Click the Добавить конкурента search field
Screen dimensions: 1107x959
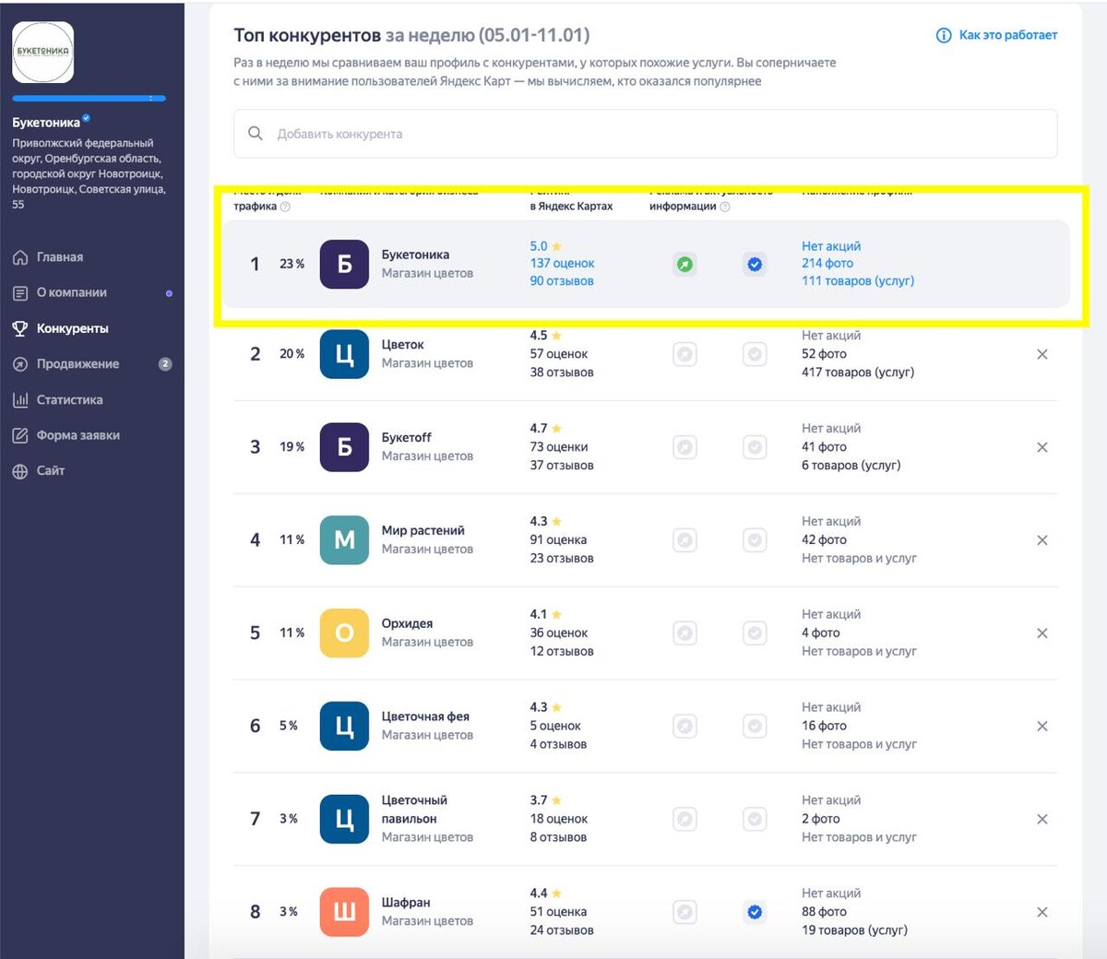click(645, 134)
